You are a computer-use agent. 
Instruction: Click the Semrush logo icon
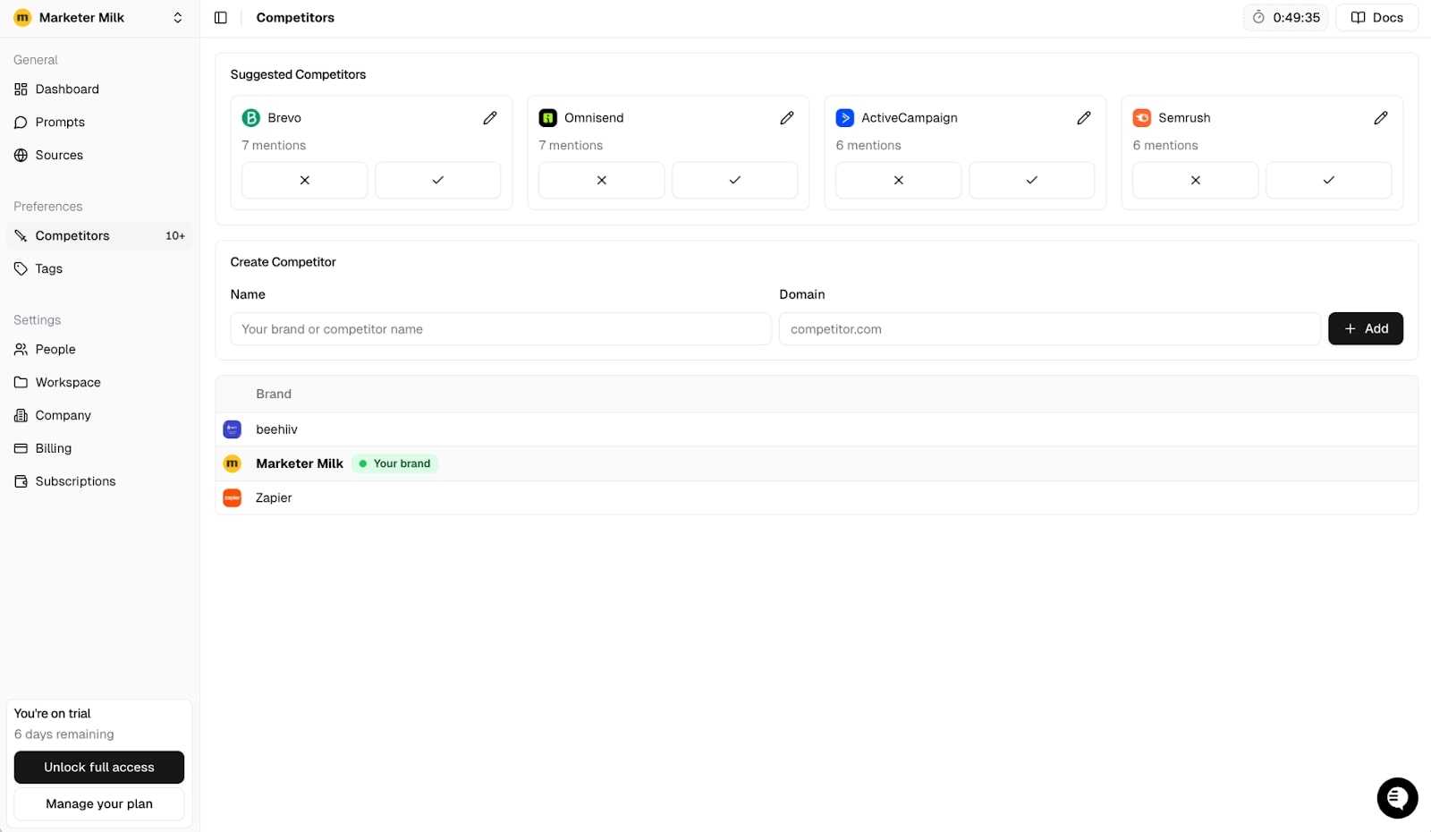tap(1142, 118)
